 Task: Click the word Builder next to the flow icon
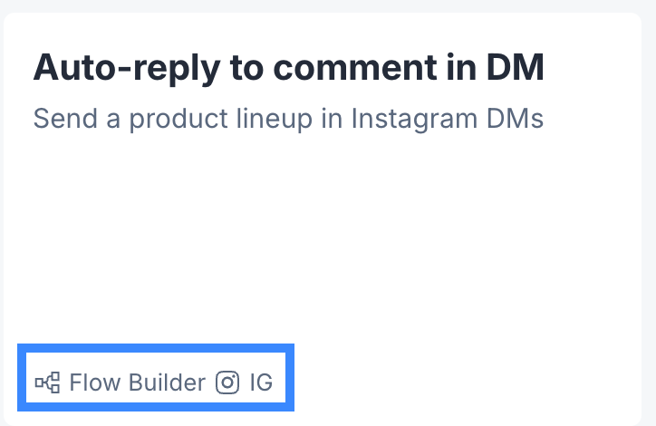click(x=167, y=382)
